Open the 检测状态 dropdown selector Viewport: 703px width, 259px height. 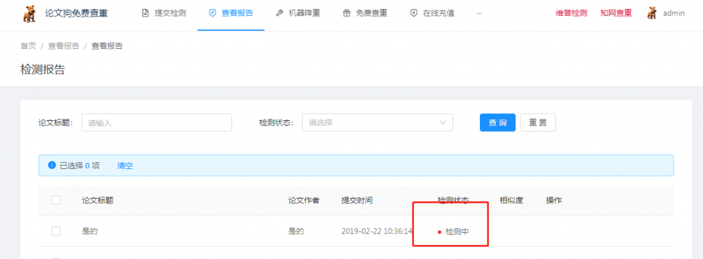point(378,122)
